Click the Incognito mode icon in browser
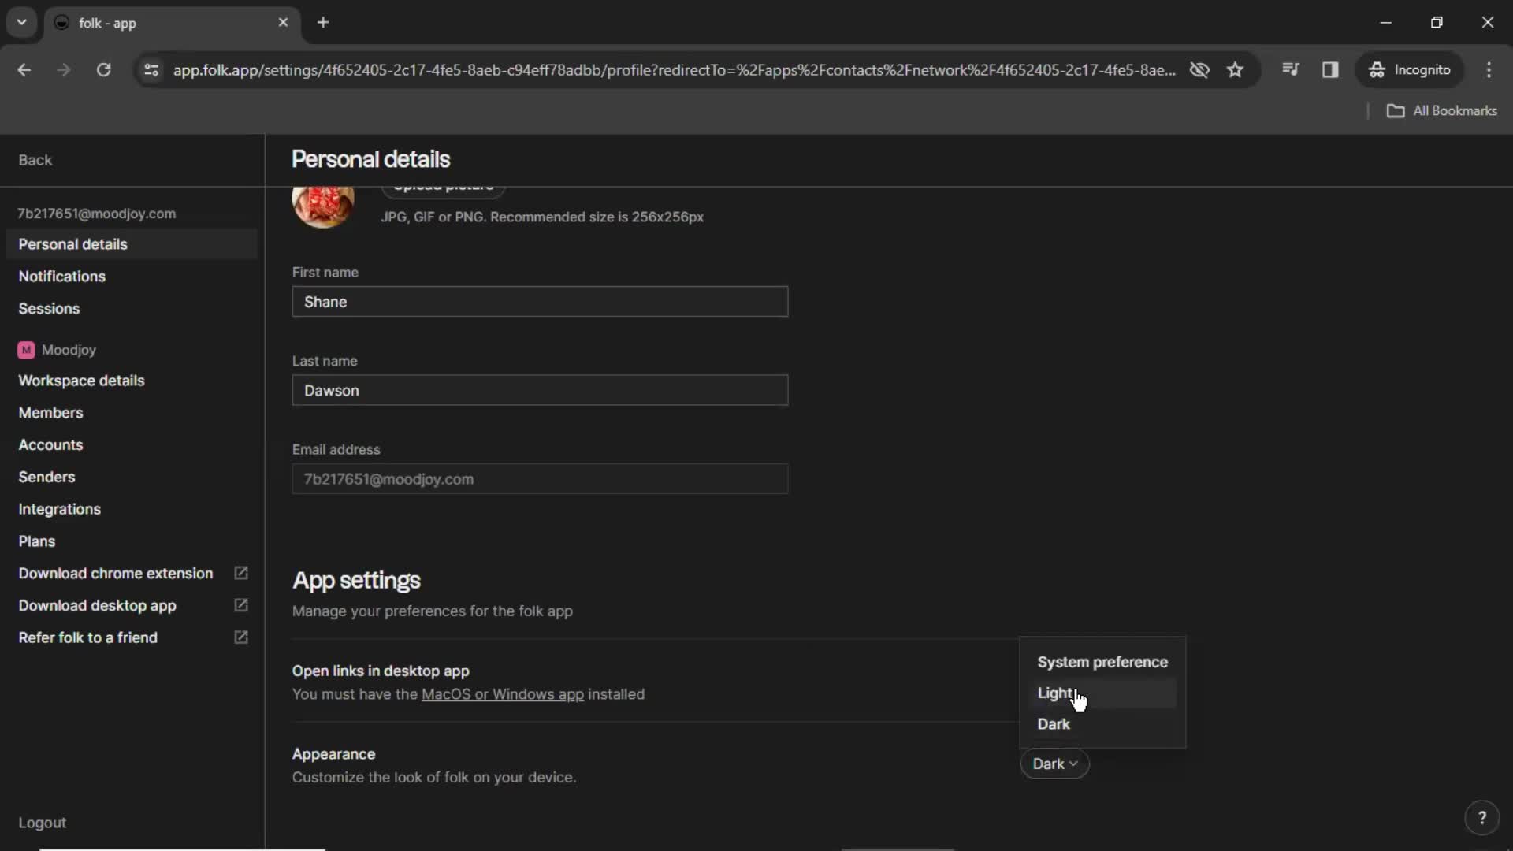 coord(1376,69)
